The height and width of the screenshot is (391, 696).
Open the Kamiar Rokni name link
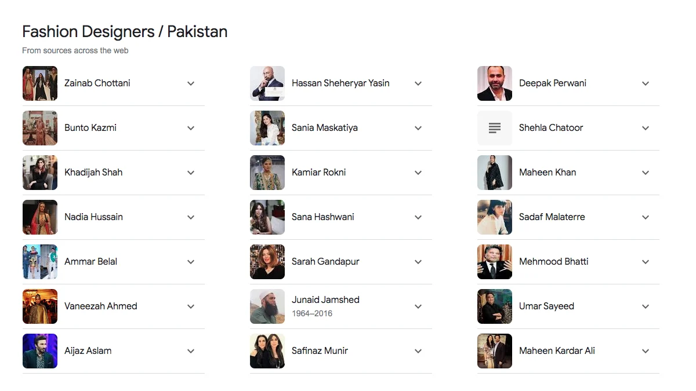[318, 173]
